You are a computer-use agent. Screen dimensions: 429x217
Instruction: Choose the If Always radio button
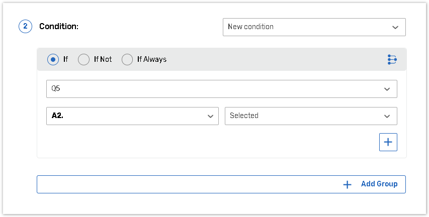[128, 59]
